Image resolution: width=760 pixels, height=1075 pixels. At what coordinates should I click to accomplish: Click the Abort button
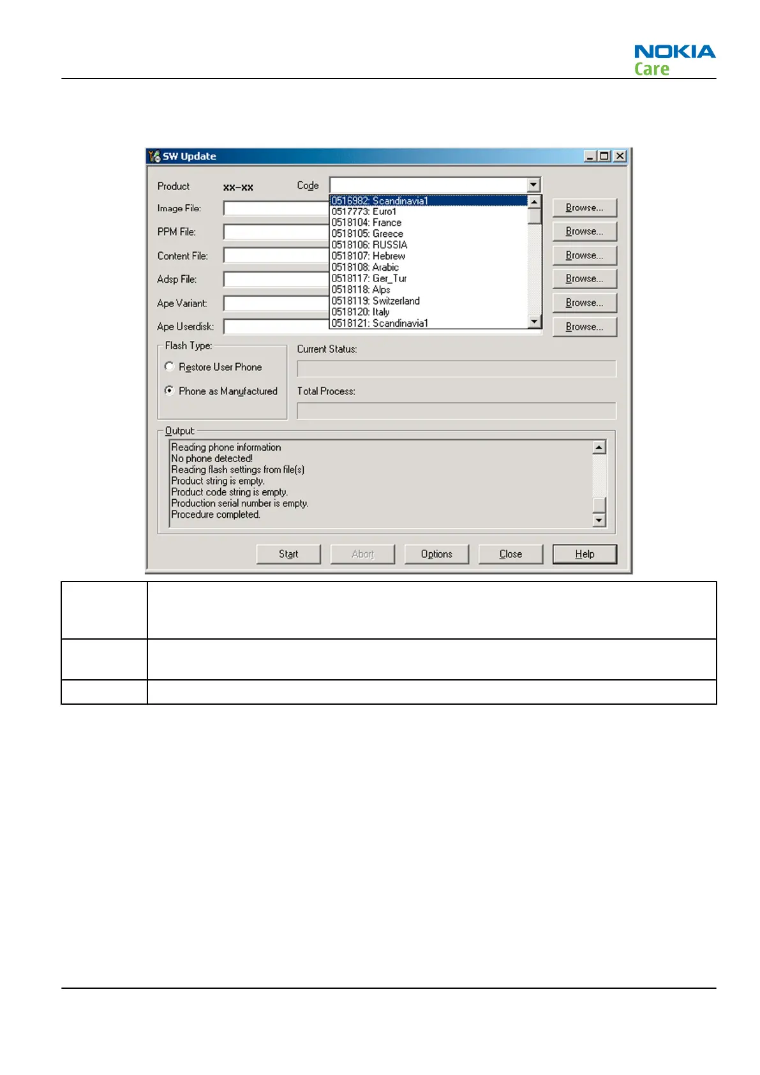tap(362, 554)
